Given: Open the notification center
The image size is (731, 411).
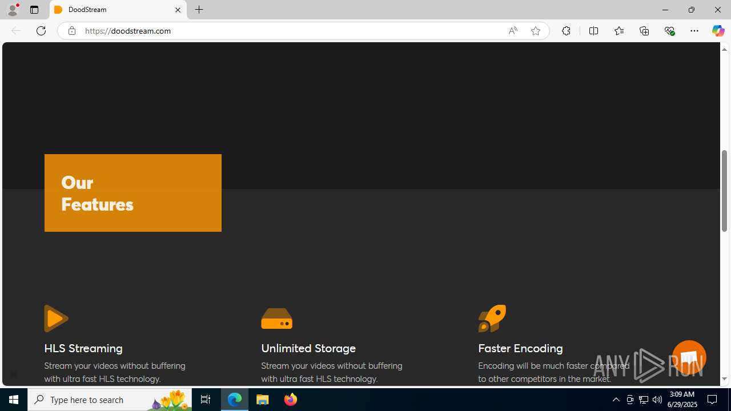Looking at the screenshot, I should click(713, 400).
